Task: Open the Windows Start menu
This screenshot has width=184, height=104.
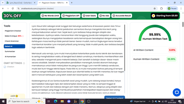Action: (x=3, y=101)
